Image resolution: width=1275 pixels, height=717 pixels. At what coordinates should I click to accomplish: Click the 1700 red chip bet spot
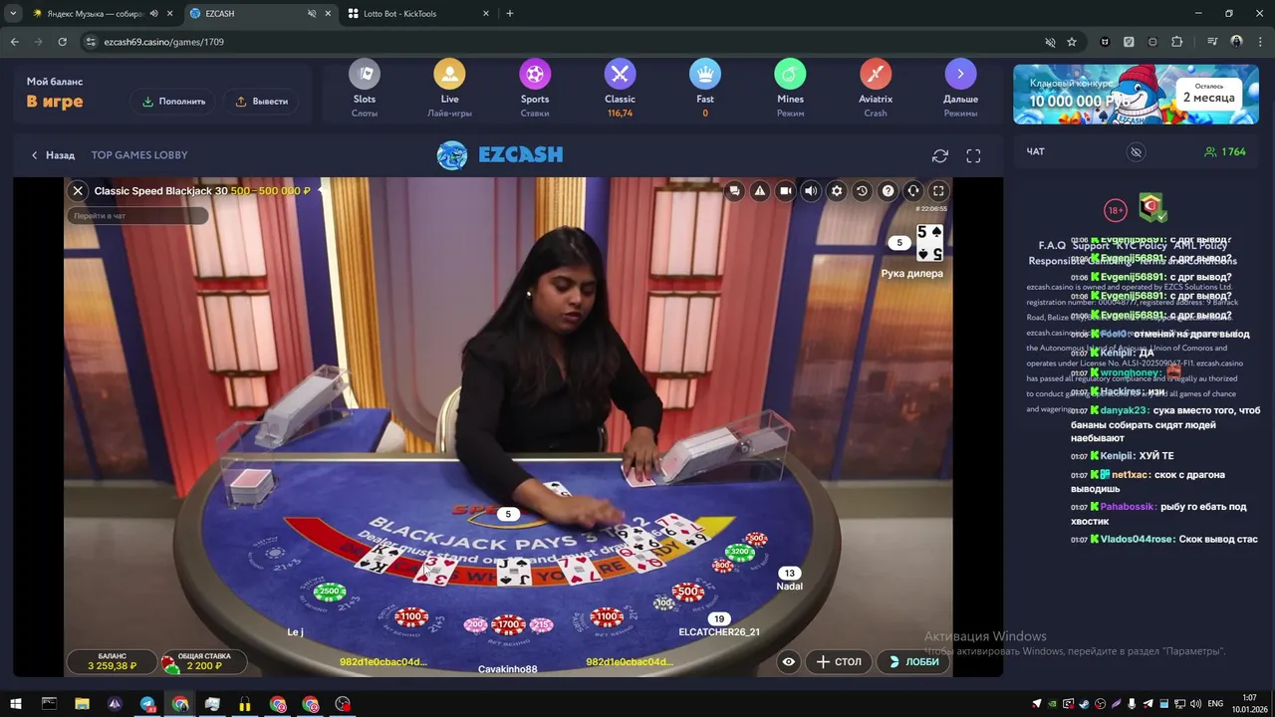tap(508, 625)
